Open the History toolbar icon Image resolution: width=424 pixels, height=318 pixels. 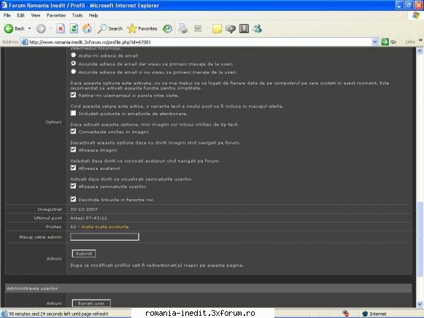(x=167, y=28)
